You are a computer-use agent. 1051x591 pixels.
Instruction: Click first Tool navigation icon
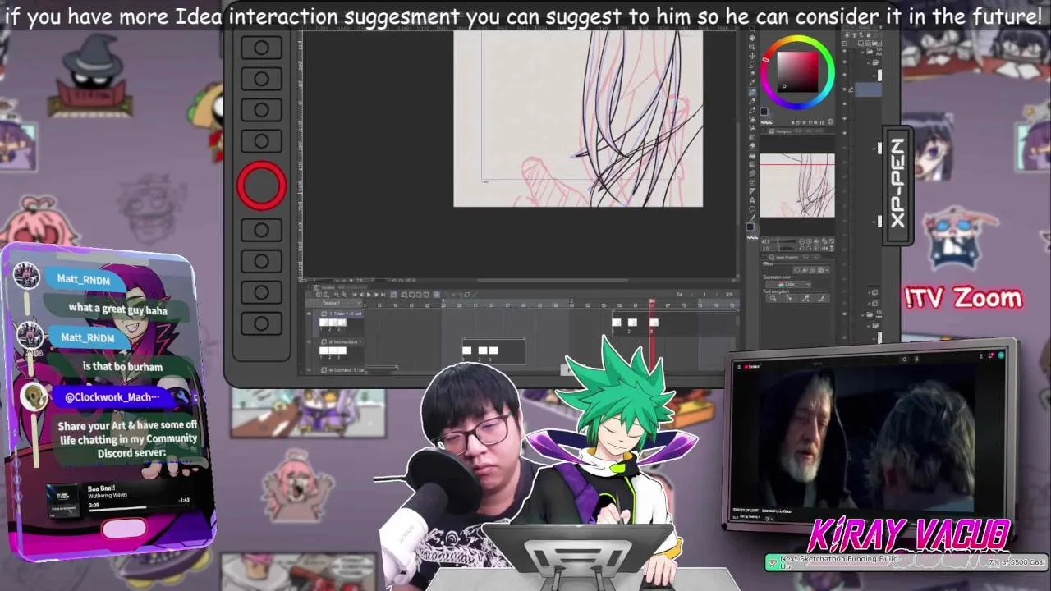[773, 298]
